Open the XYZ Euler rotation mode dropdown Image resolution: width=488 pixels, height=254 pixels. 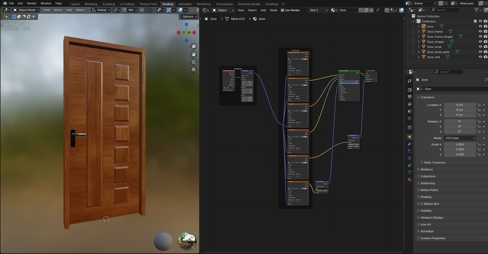tap(460, 138)
